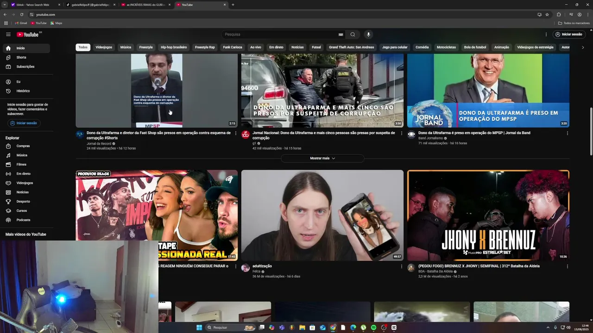Play the Jornal da Band thumbnail
This screenshot has width=593, height=333.
[x=488, y=90]
